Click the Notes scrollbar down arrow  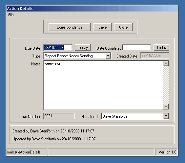[x=166, y=107]
